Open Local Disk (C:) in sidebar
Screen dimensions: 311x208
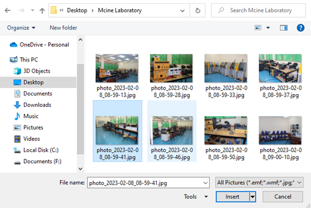(36, 150)
